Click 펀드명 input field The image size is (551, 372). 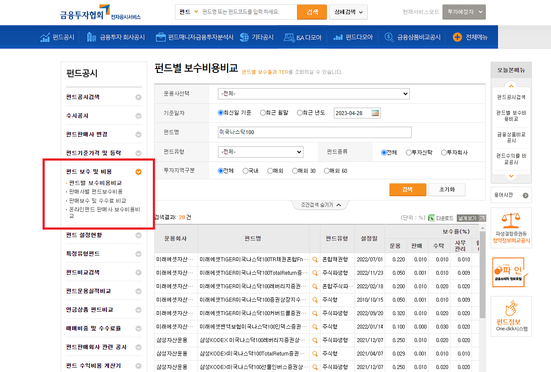coord(315,132)
